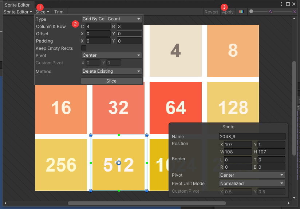Click the green bottom-edge border handle

[x=119, y=191]
